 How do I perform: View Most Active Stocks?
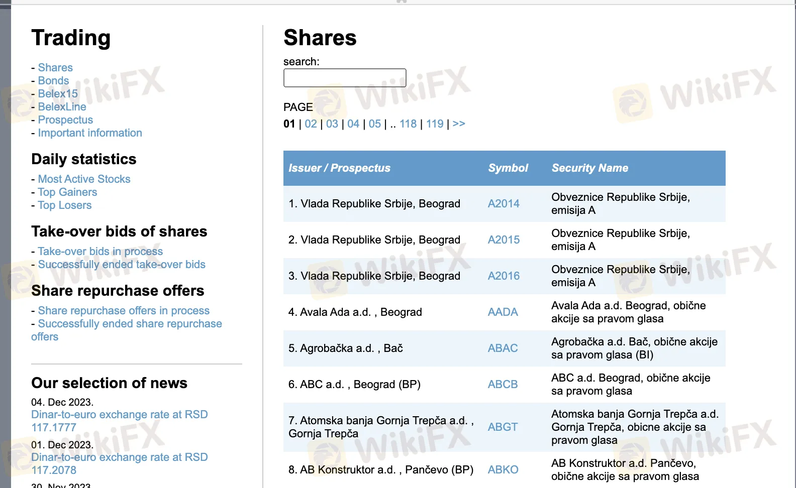84,179
